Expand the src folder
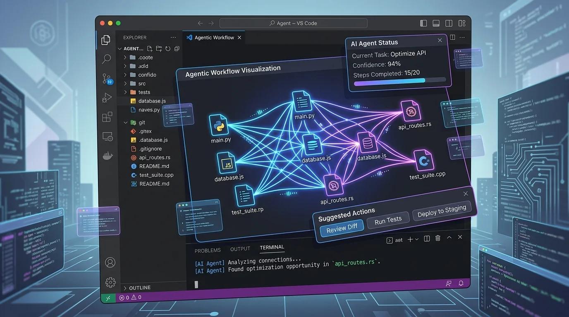The image size is (569, 317). click(x=125, y=83)
